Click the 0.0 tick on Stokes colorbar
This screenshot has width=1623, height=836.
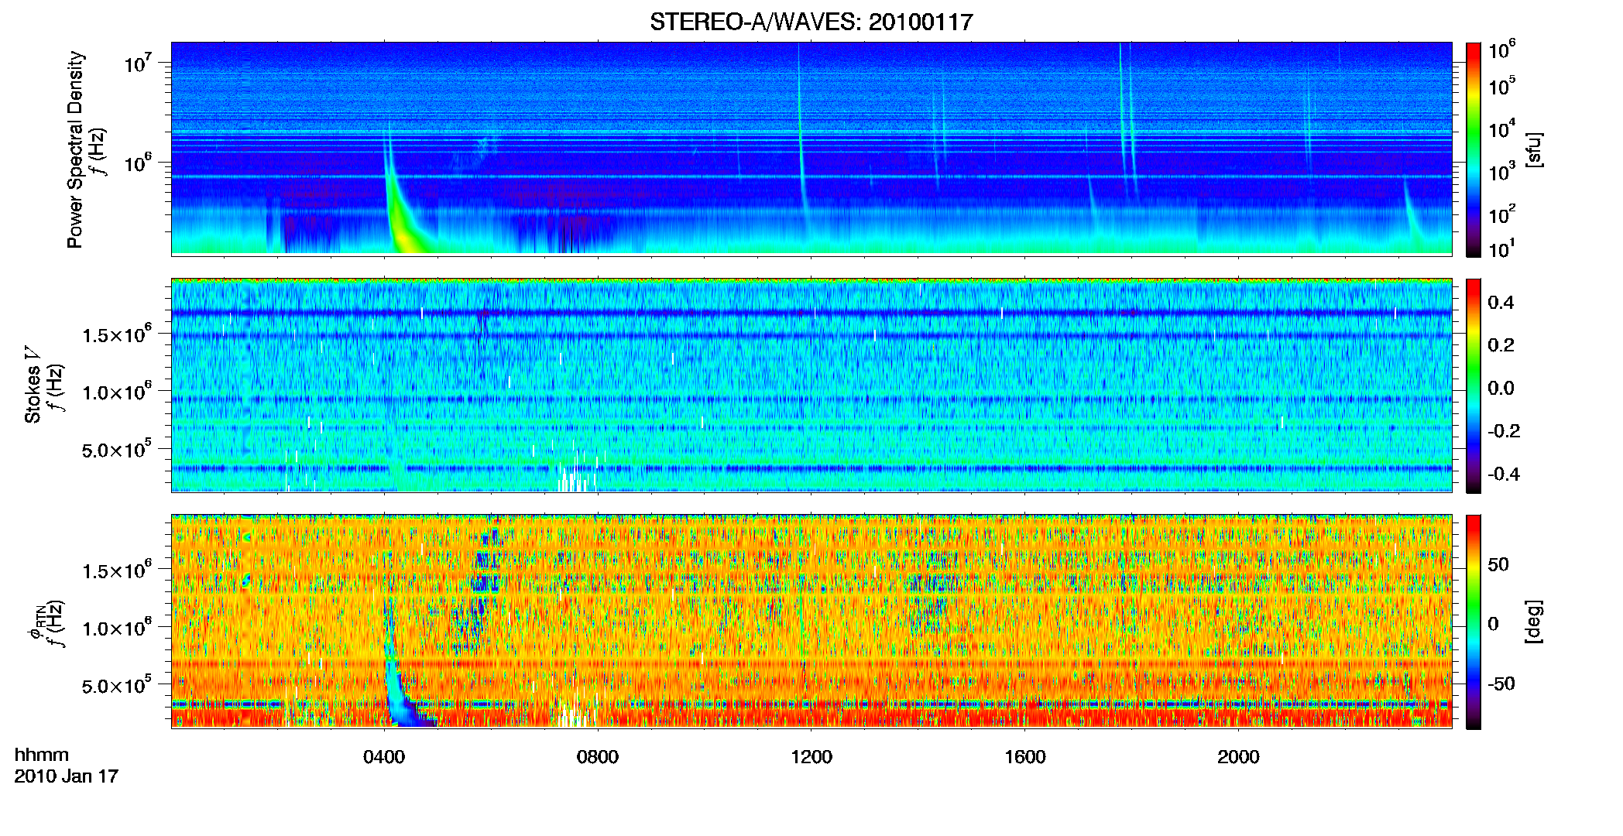click(1501, 389)
